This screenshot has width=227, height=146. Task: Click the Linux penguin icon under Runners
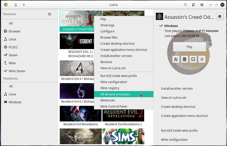5,39
